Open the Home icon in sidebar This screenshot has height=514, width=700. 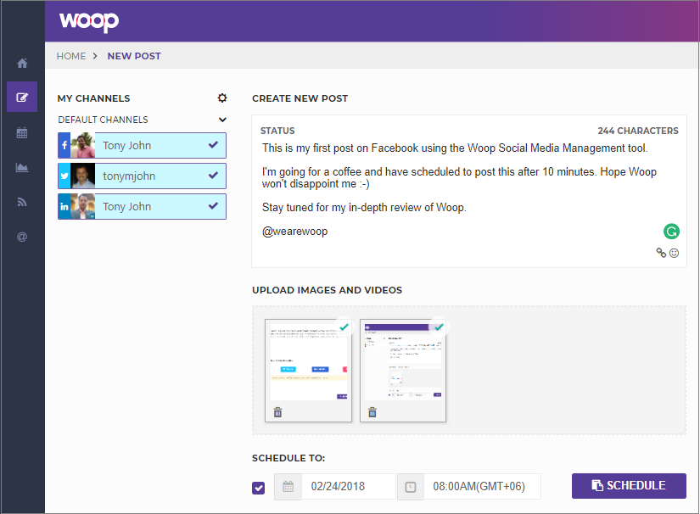tap(22, 64)
